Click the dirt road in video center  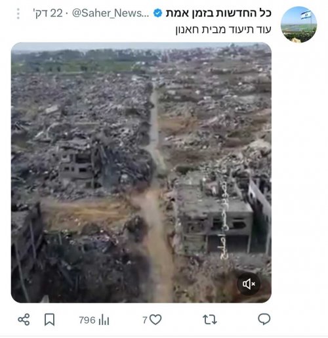156,197
